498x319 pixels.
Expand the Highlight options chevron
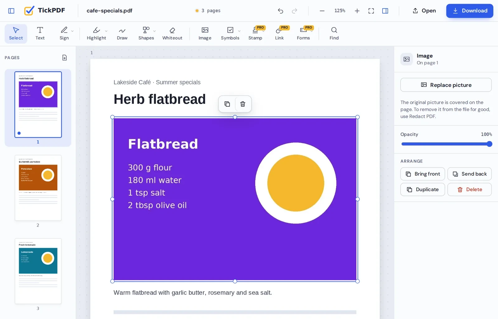pyautogui.click(x=106, y=31)
